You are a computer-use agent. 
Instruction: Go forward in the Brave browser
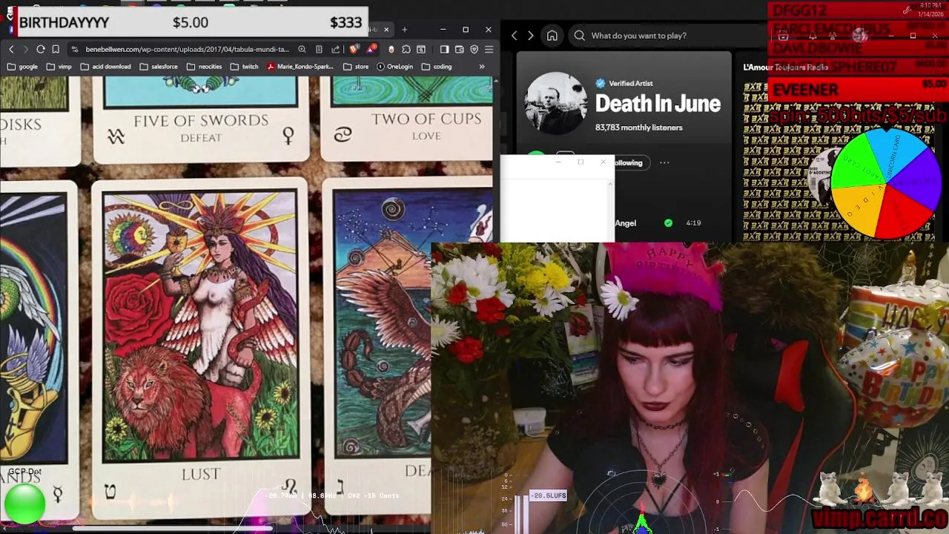click(25, 49)
